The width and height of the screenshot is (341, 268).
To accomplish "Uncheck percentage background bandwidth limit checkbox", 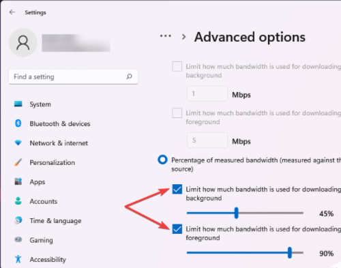I will (177, 189).
